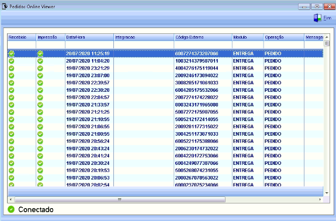
Task: Maximize the Pedidos Online Viewer window
Action: coord(317,6)
